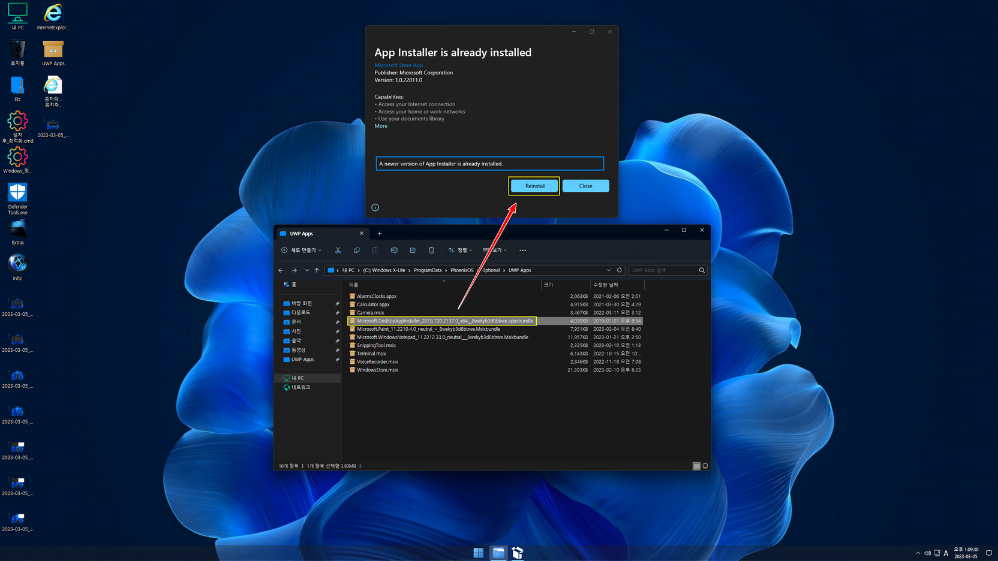
Task: Select the UWP Apps Explorer tab
Action: (x=321, y=234)
